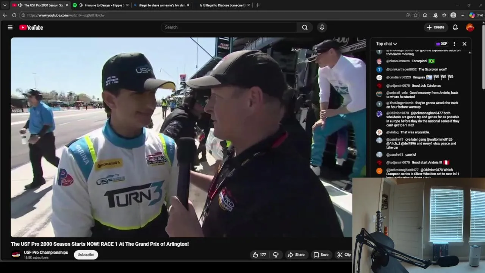This screenshot has height=273, width=485.
Task: Click @cristianrb8223 username in chat
Action: (398, 77)
